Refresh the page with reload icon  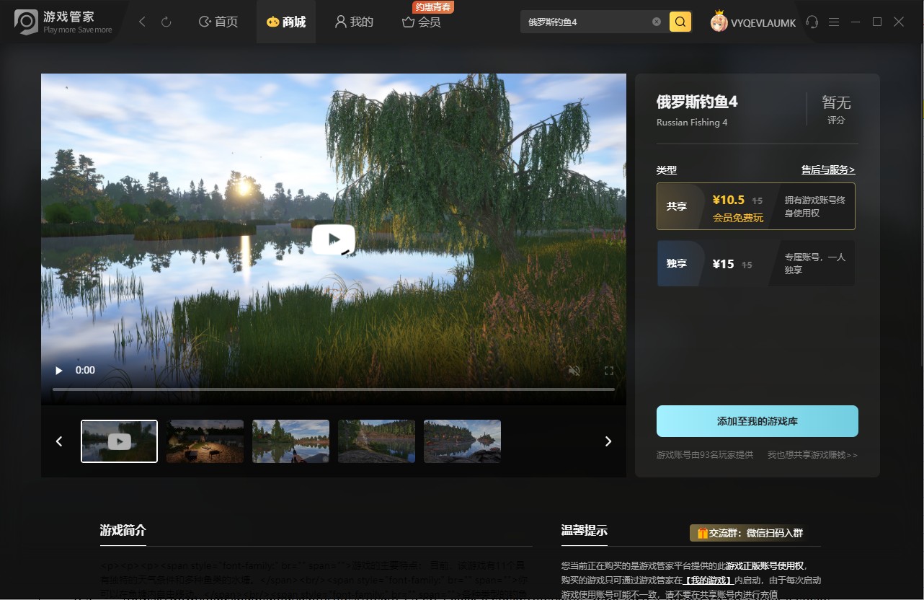pyautogui.click(x=166, y=22)
